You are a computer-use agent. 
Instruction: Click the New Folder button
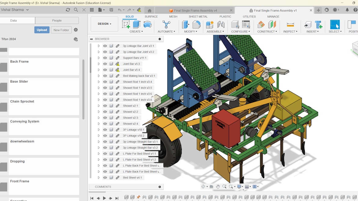[61, 30]
